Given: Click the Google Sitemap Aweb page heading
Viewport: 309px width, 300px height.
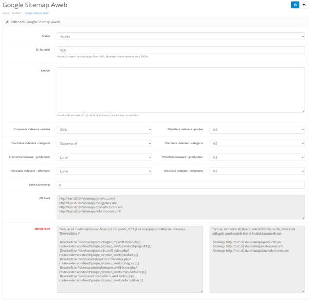Looking at the screenshot, I should [35, 5].
